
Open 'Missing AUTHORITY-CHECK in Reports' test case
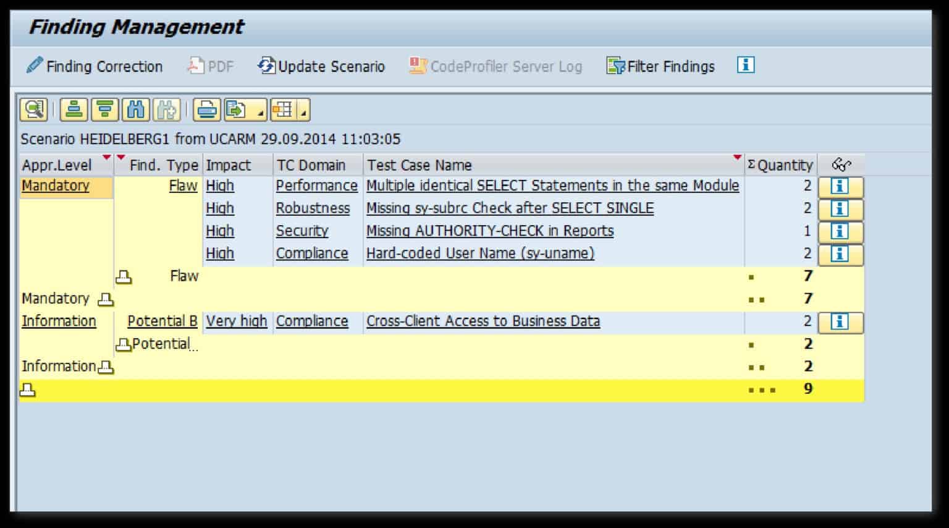click(x=489, y=231)
